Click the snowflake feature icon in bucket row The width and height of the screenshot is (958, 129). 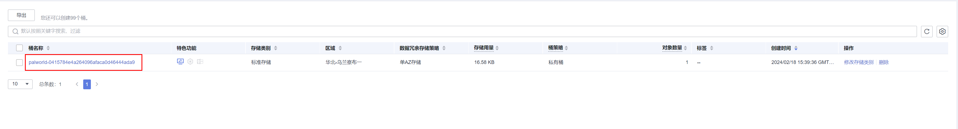[190, 62]
